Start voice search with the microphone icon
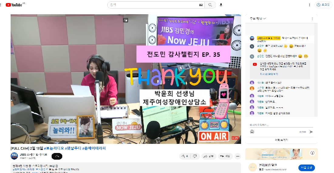Screen dimensions: 334x173 point(221,5)
